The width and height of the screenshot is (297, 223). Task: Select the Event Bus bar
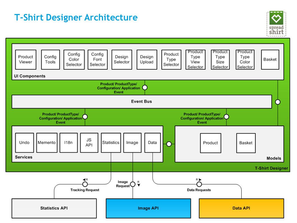142,102
